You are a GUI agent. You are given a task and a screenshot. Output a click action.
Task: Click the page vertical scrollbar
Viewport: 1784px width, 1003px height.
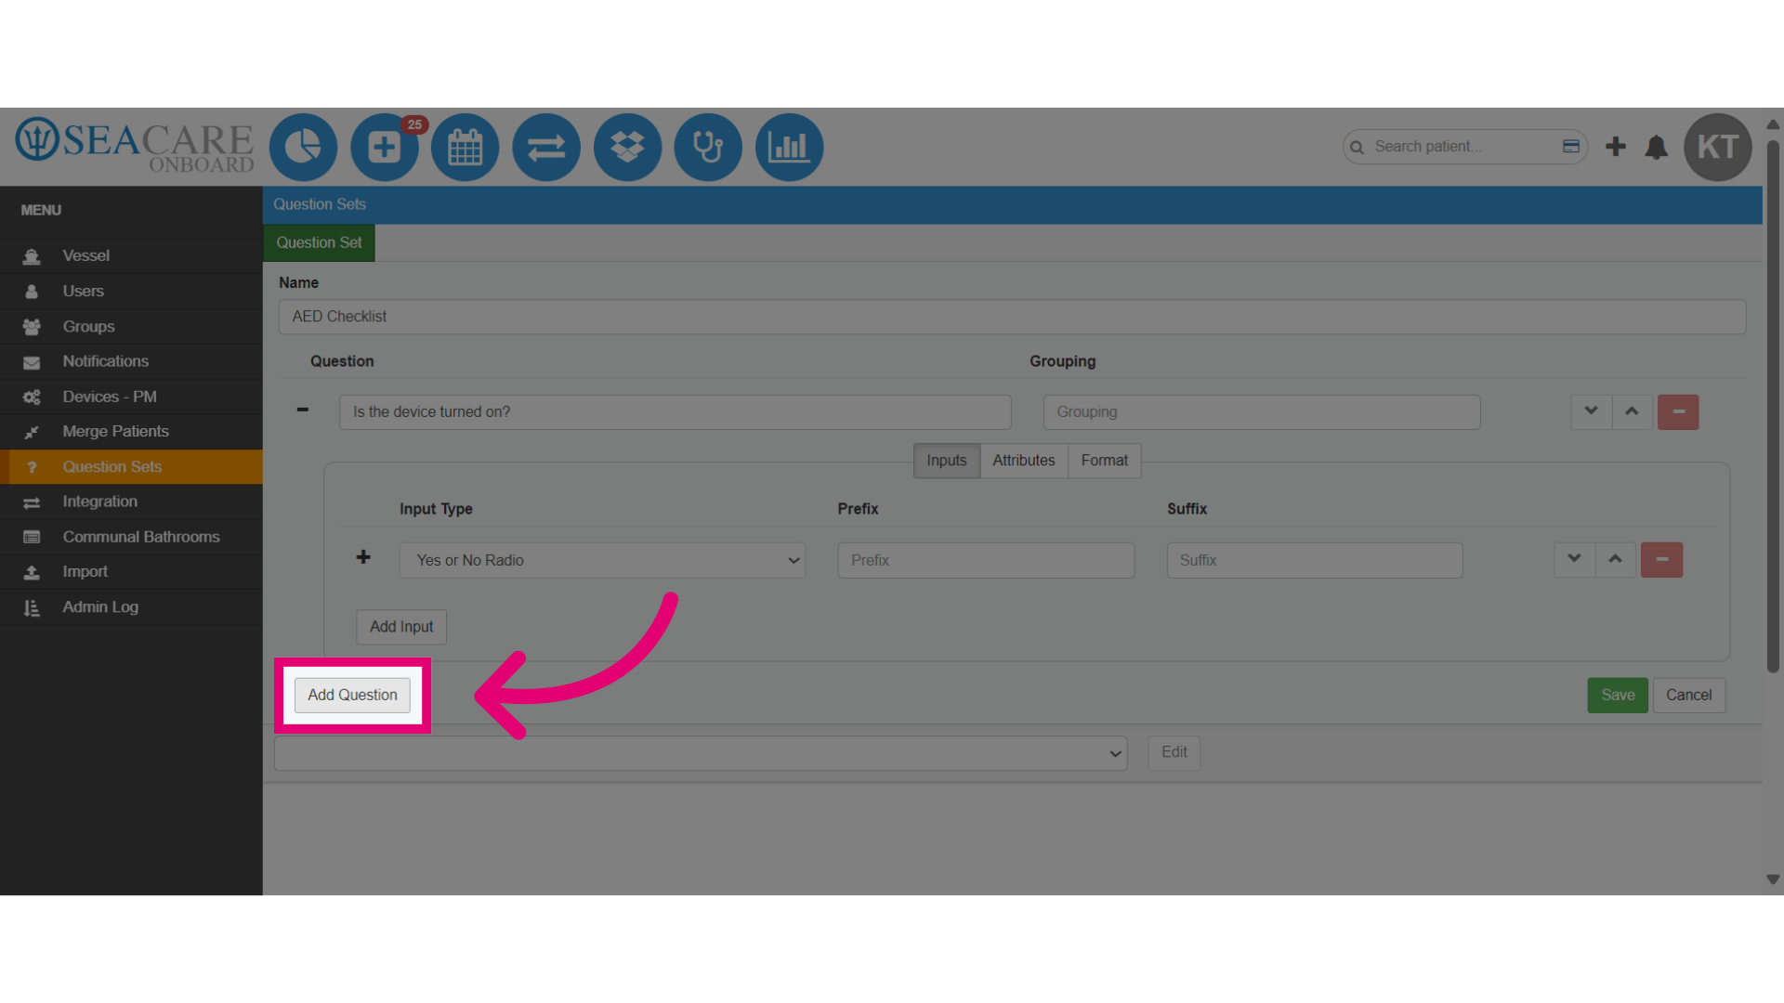click(x=1773, y=406)
